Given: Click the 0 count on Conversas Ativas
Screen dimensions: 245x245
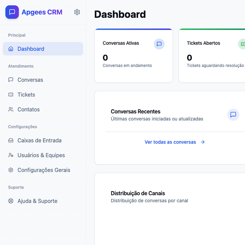Looking at the screenshot, I should pos(105,58).
